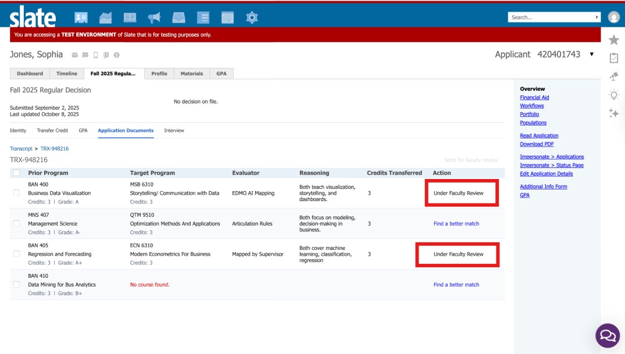Click the megaphone icon in top navigation
Image resolution: width=625 pixels, height=354 pixels.
pyautogui.click(x=154, y=18)
